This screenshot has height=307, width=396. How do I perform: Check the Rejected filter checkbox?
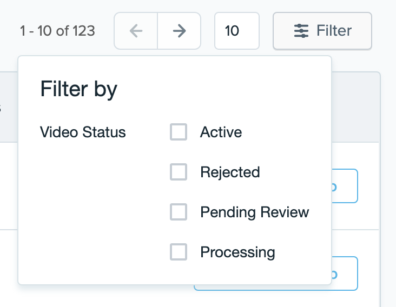point(179,172)
